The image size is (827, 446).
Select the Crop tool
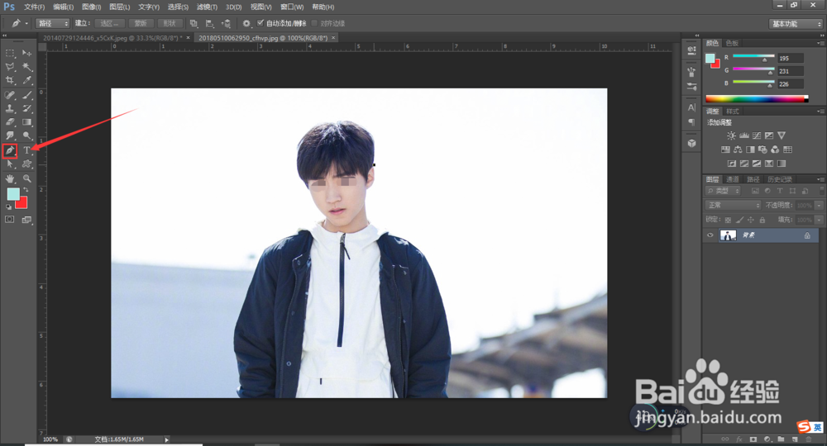(9, 81)
